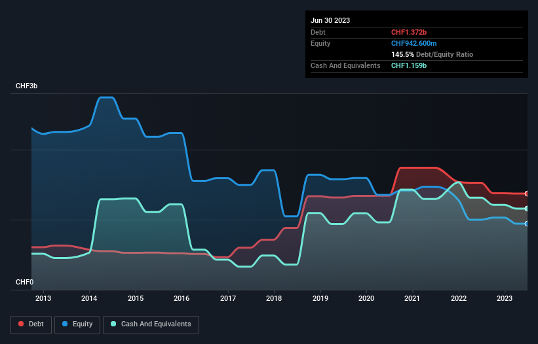
Task: Select the red Debt endpoint marker on chart
Action: pos(527,194)
